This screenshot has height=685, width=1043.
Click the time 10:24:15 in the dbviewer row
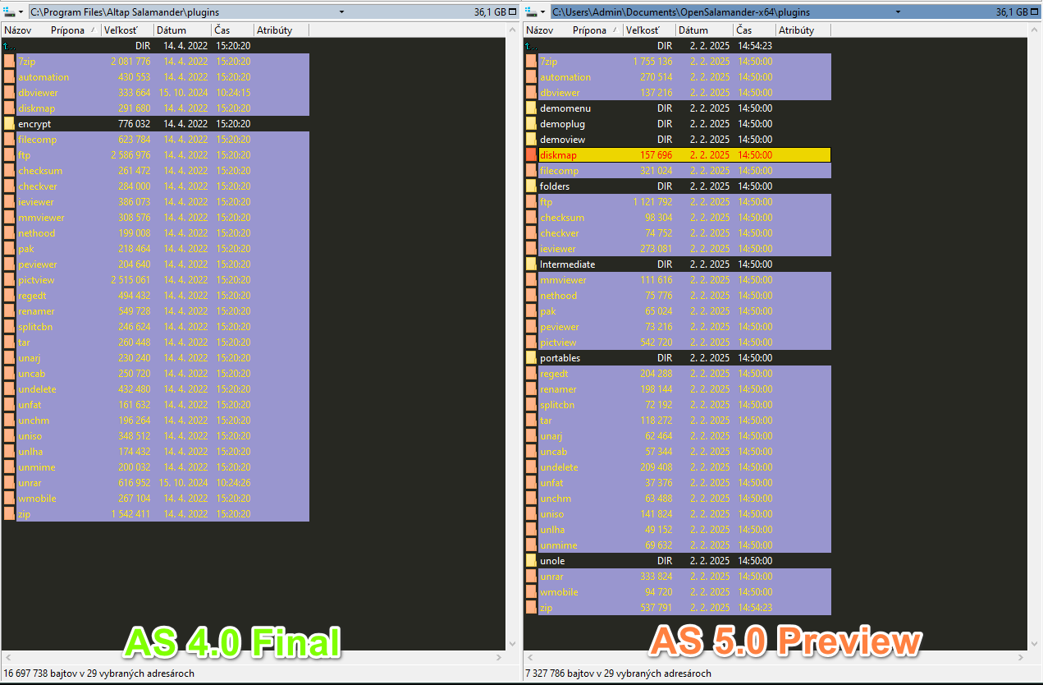[233, 93]
